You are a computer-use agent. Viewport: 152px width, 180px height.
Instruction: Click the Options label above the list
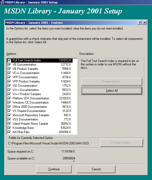pyautogui.click(x=11, y=54)
